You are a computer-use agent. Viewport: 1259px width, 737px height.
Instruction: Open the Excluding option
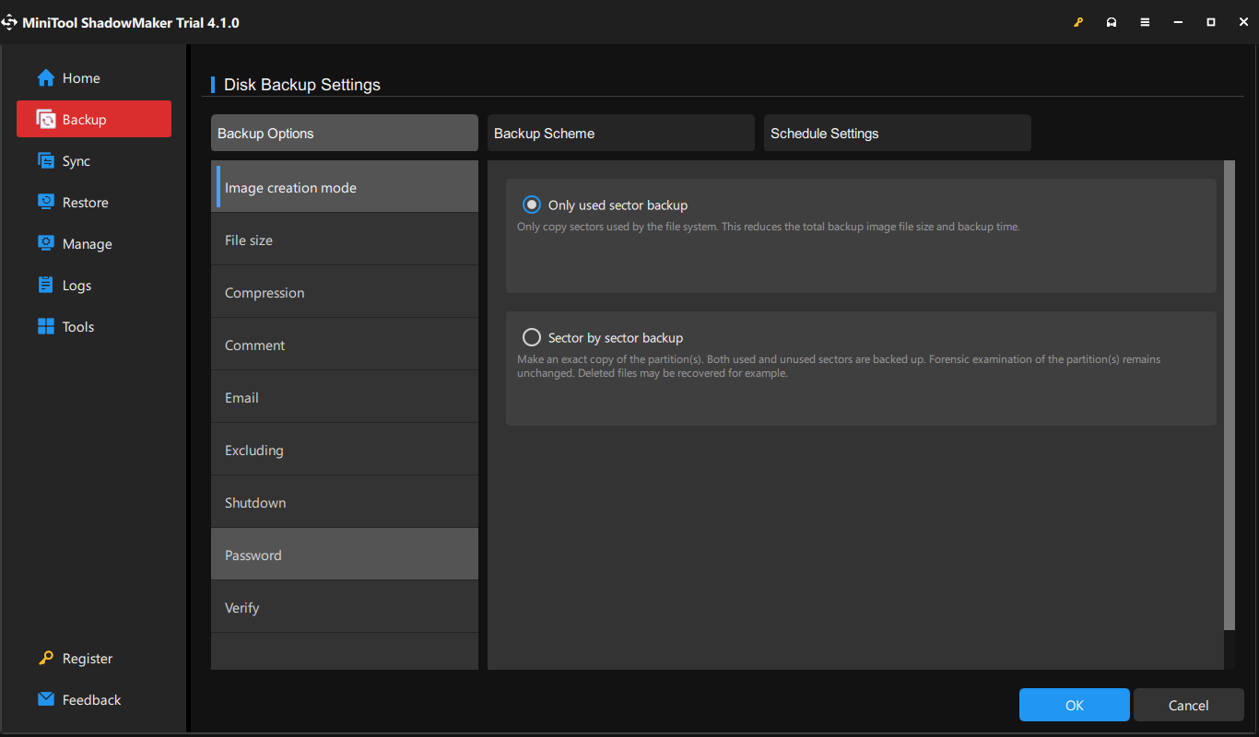[x=345, y=450]
